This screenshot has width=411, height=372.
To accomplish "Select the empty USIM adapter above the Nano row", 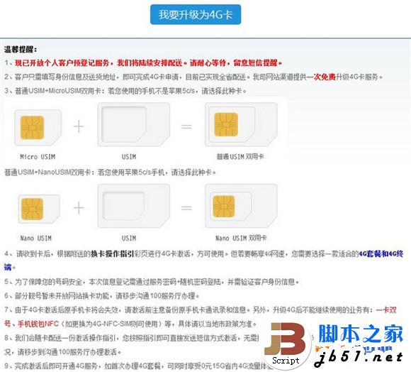I will pos(134,124).
